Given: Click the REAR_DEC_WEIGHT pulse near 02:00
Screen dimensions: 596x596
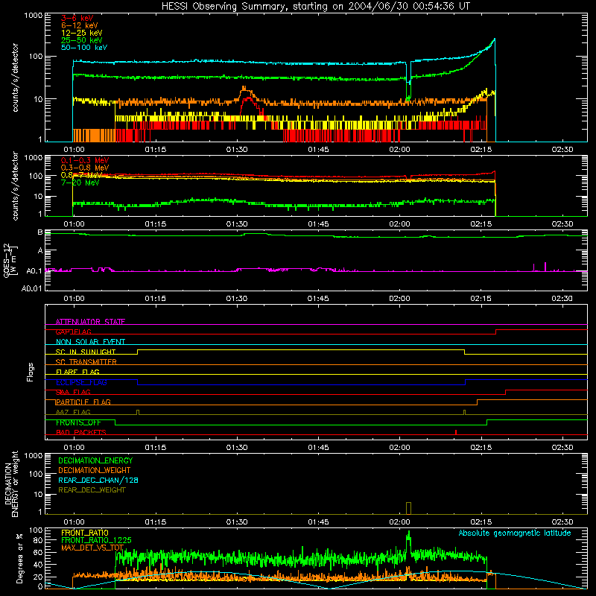Looking at the screenshot, I should tap(408, 508).
